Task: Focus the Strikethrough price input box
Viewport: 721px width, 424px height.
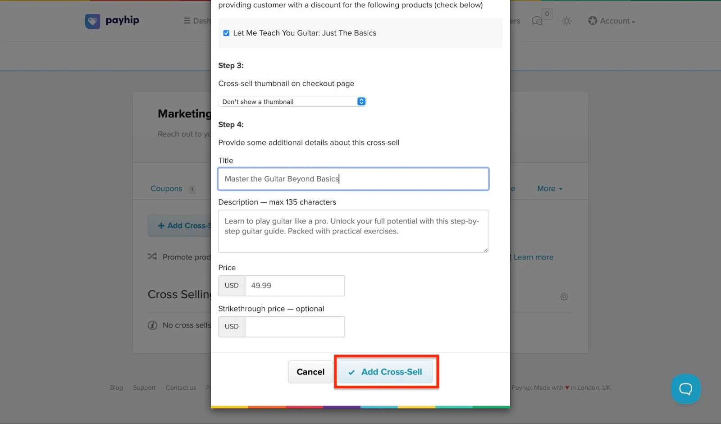Action: click(295, 327)
